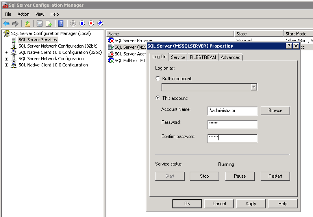Image resolution: width=313 pixels, height=217 pixels.
Task: Switch to the FILESTREAM tab
Action: click(x=203, y=57)
